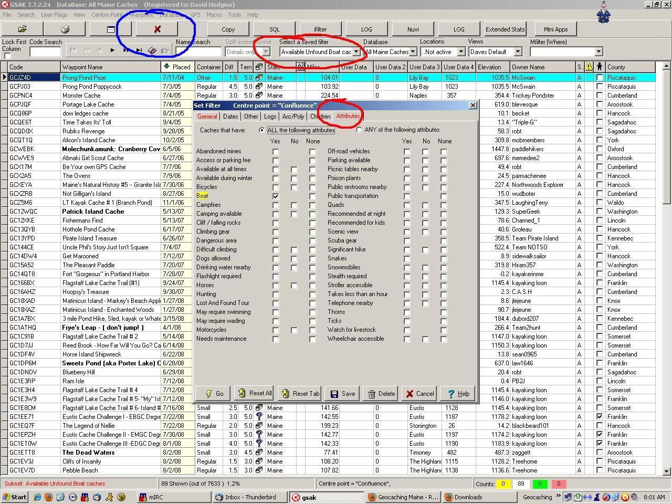The height and width of the screenshot is (504, 672).
Task: Click the green count box in status bar
Action: coord(540,484)
